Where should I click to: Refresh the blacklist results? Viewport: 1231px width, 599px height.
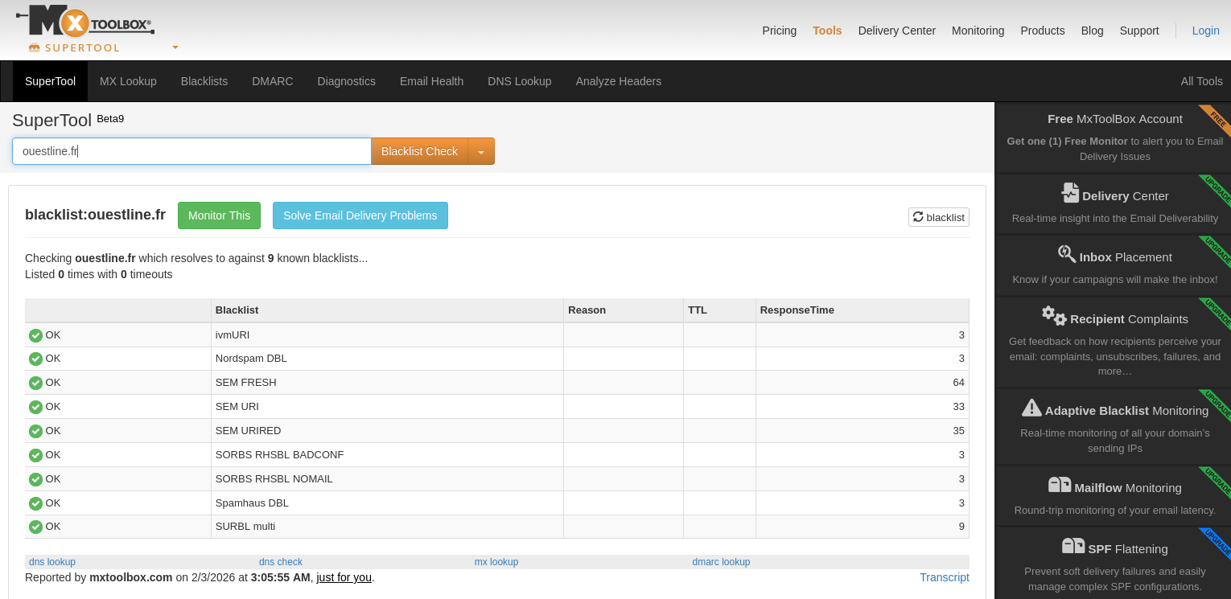point(938,217)
